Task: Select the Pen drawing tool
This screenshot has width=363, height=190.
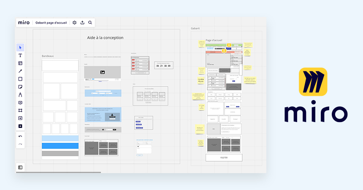Action: (x=20, y=95)
